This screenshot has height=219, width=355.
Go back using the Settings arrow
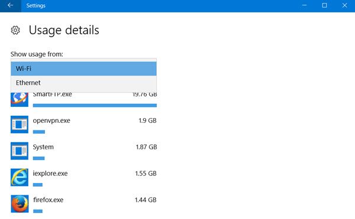pos(11,6)
